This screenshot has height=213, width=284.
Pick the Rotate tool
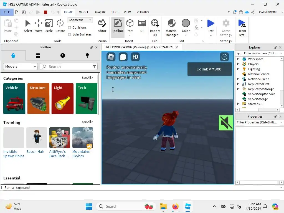point(60,26)
